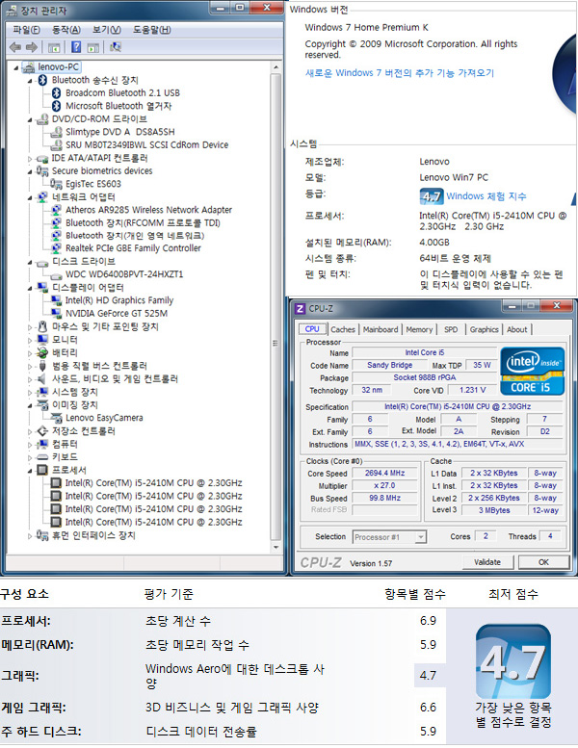The width and height of the screenshot is (578, 748).
Task: Expand the 배터리 category
Action: point(30,353)
